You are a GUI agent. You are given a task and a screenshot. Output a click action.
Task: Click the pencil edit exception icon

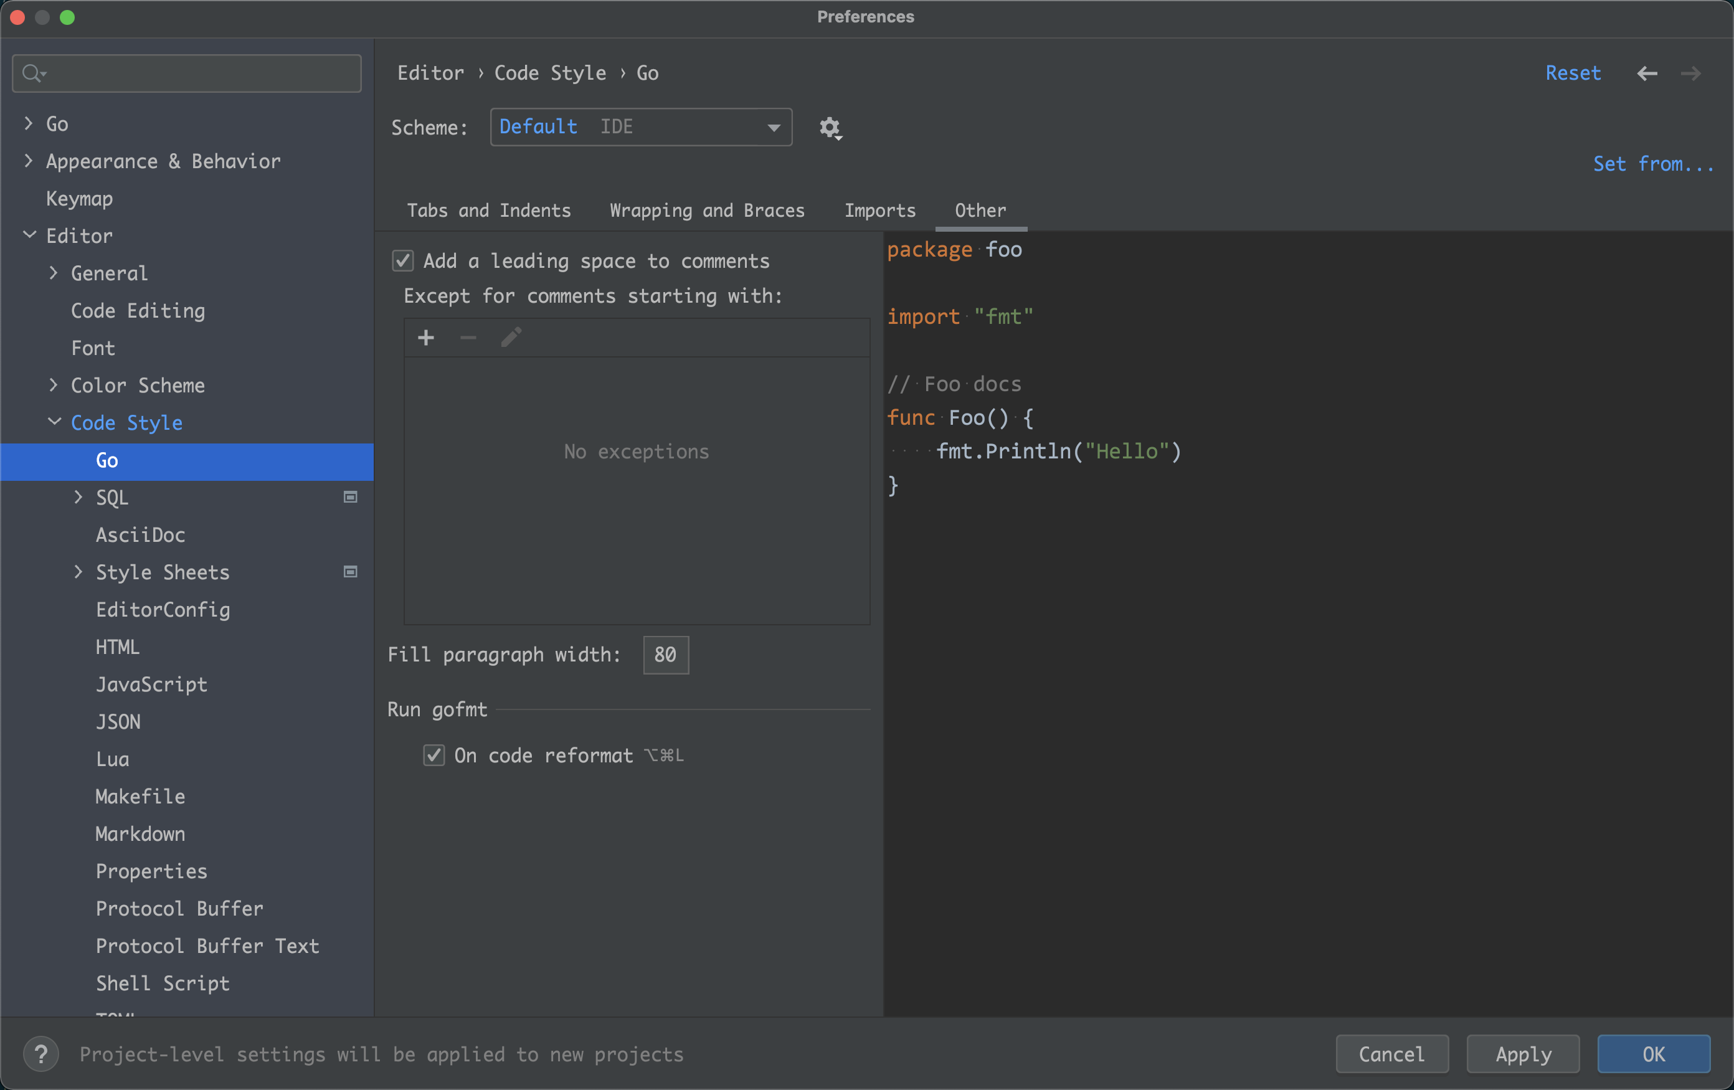click(511, 338)
